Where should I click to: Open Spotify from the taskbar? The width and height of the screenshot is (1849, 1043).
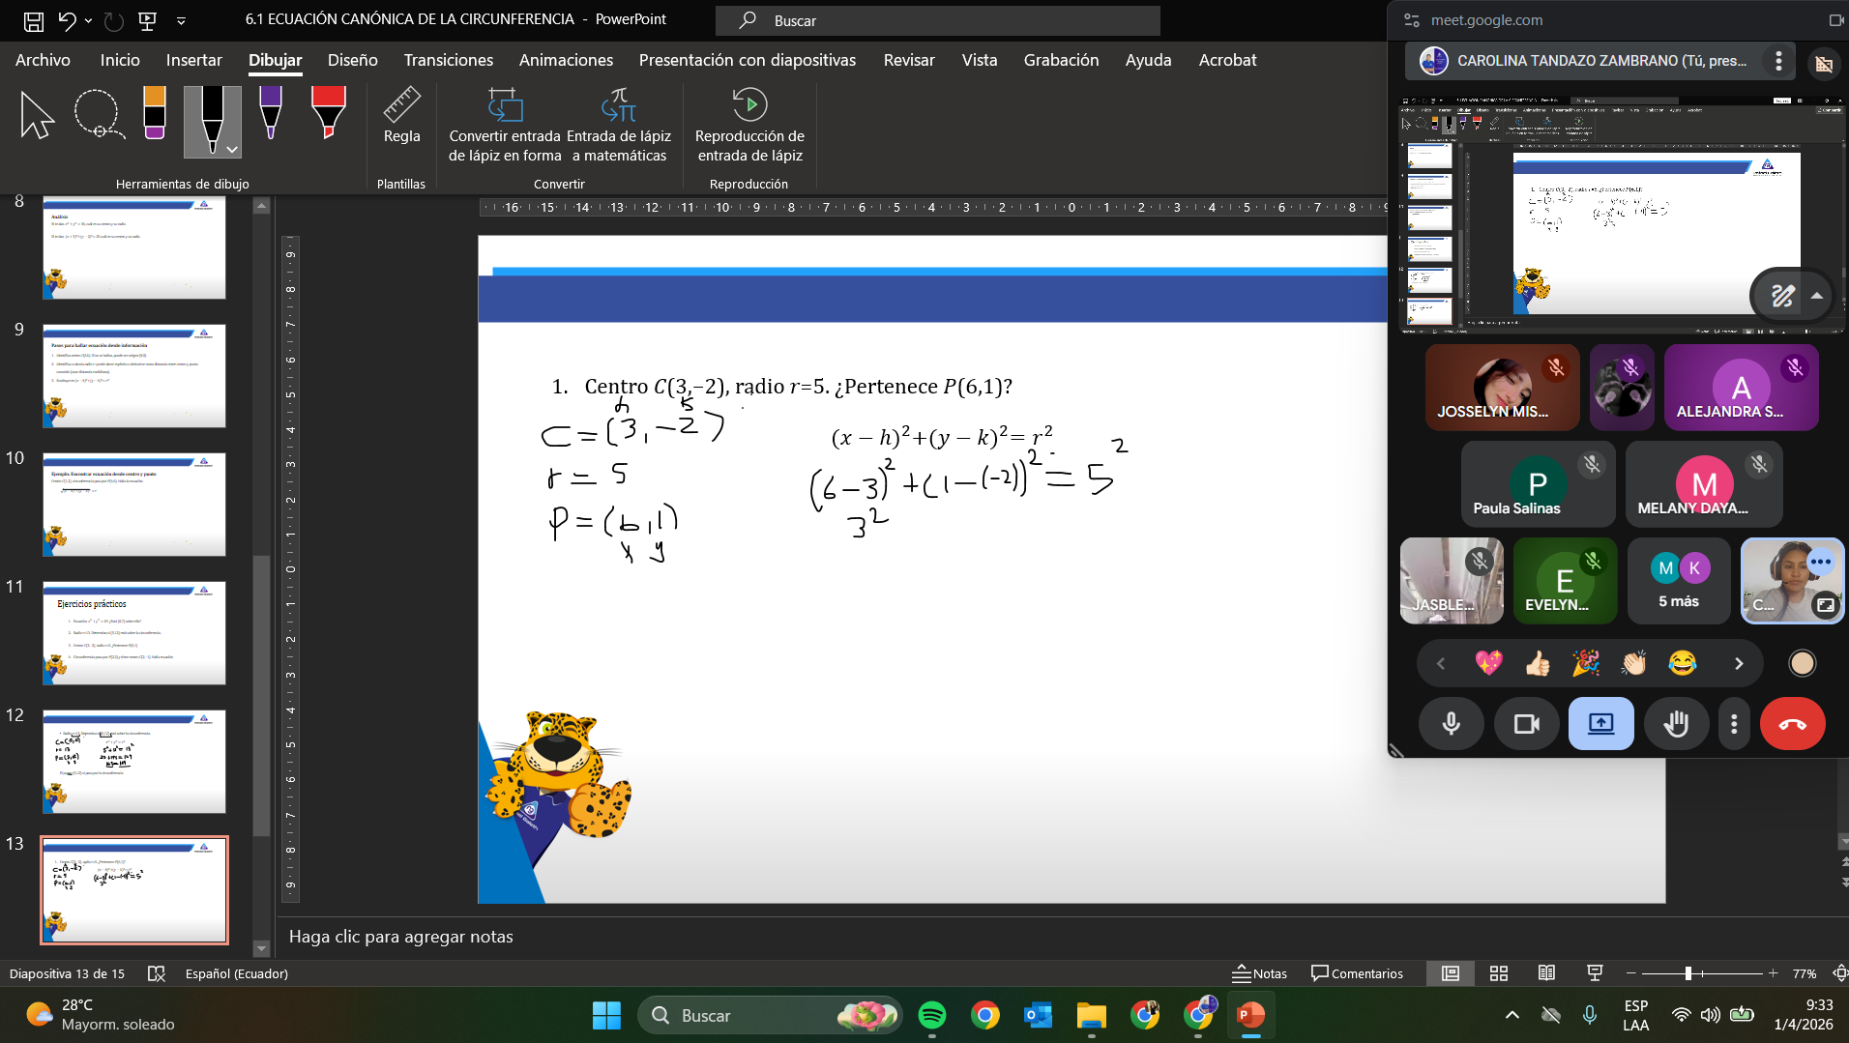pyautogui.click(x=932, y=1015)
